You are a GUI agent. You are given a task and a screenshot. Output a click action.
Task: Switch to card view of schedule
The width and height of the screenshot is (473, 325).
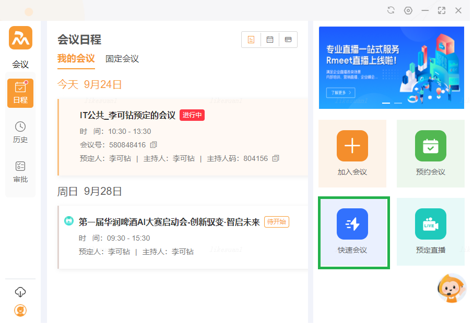288,40
